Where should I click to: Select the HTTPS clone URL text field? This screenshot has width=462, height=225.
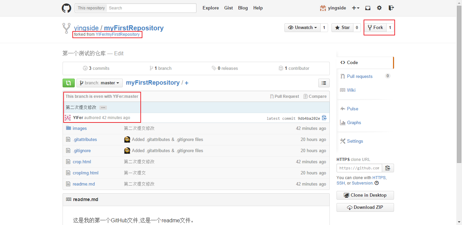pos(359,168)
